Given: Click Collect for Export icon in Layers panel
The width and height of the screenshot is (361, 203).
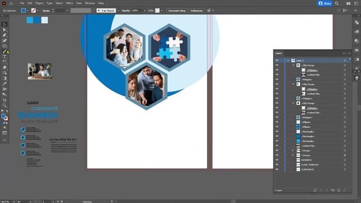Looking at the screenshot, I should tap(315, 191).
